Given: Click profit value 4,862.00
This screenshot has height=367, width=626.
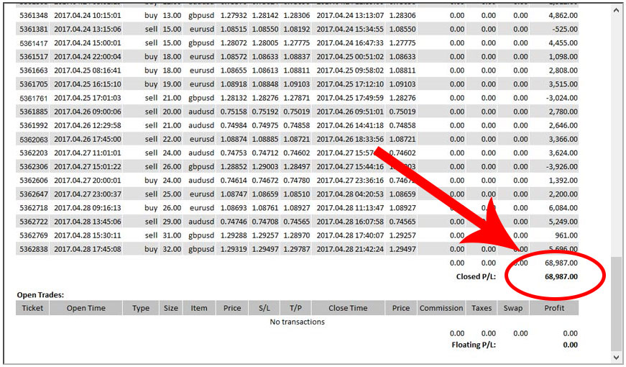Looking at the screenshot, I should (x=563, y=16).
